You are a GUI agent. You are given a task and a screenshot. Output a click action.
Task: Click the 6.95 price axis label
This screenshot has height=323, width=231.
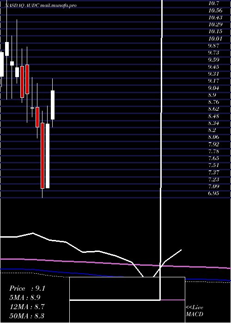(213, 193)
